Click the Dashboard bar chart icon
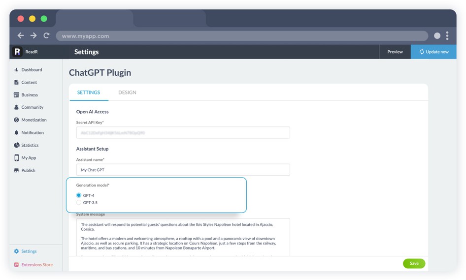The width and height of the screenshot is (466, 280). 16,70
